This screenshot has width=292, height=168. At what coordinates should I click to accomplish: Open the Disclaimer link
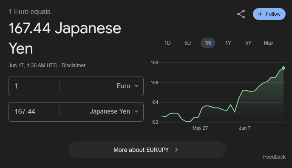[74, 65]
